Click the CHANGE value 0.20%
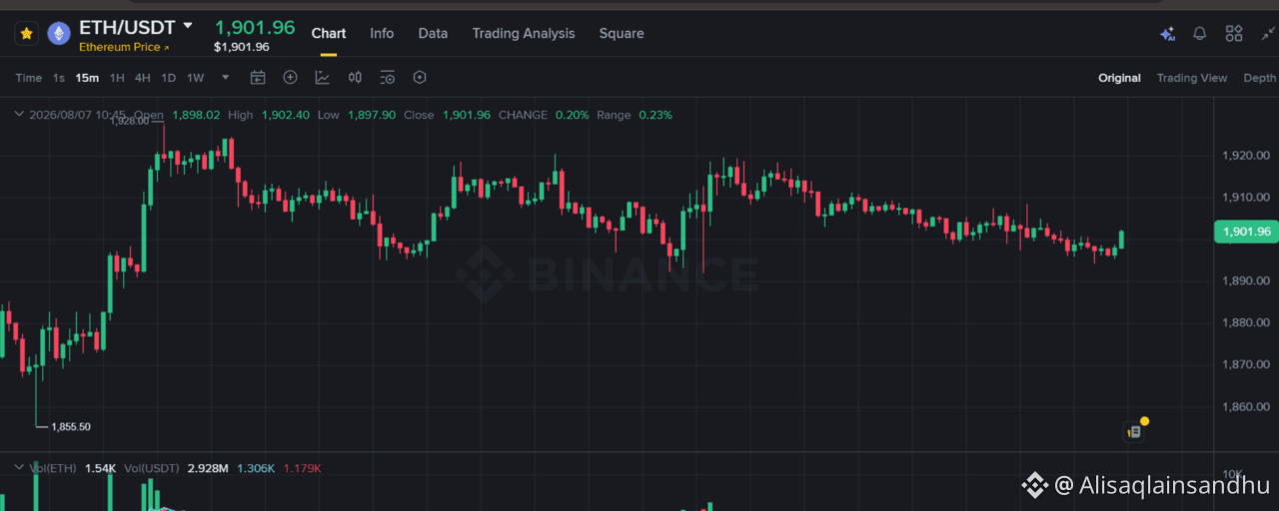 573,115
